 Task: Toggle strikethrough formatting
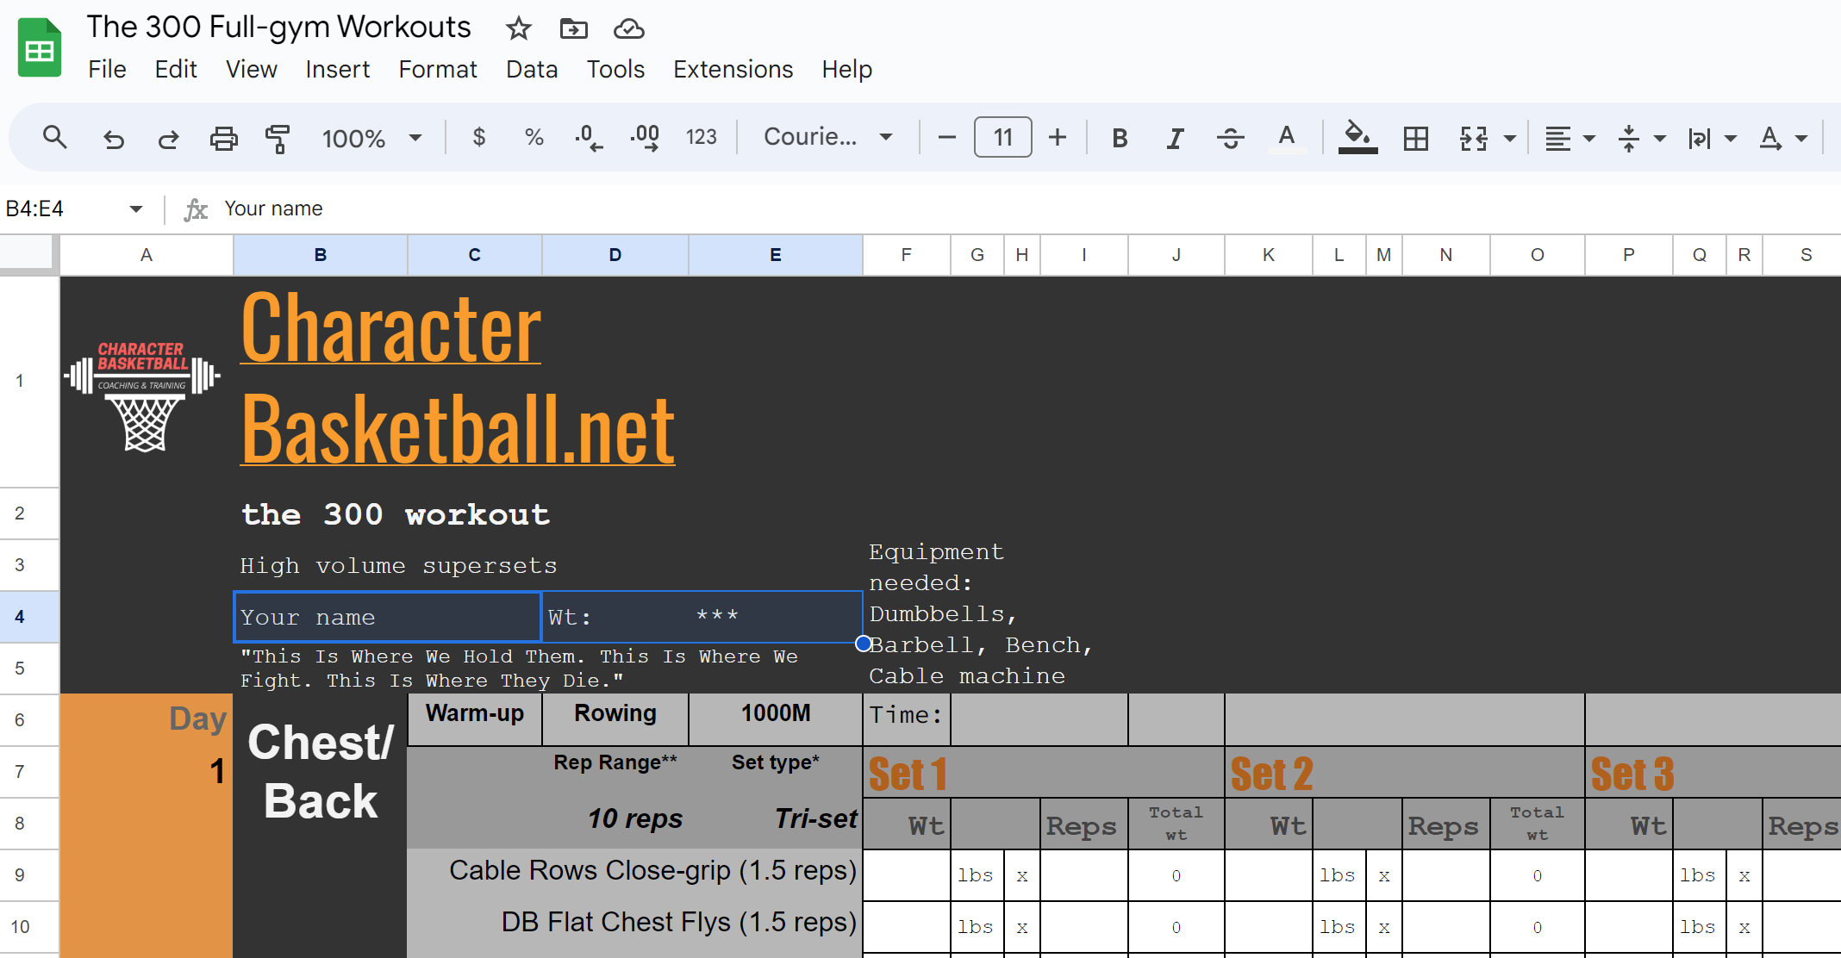(x=1230, y=138)
